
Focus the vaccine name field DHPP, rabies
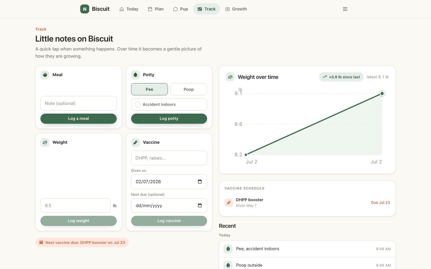coord(169,158)
